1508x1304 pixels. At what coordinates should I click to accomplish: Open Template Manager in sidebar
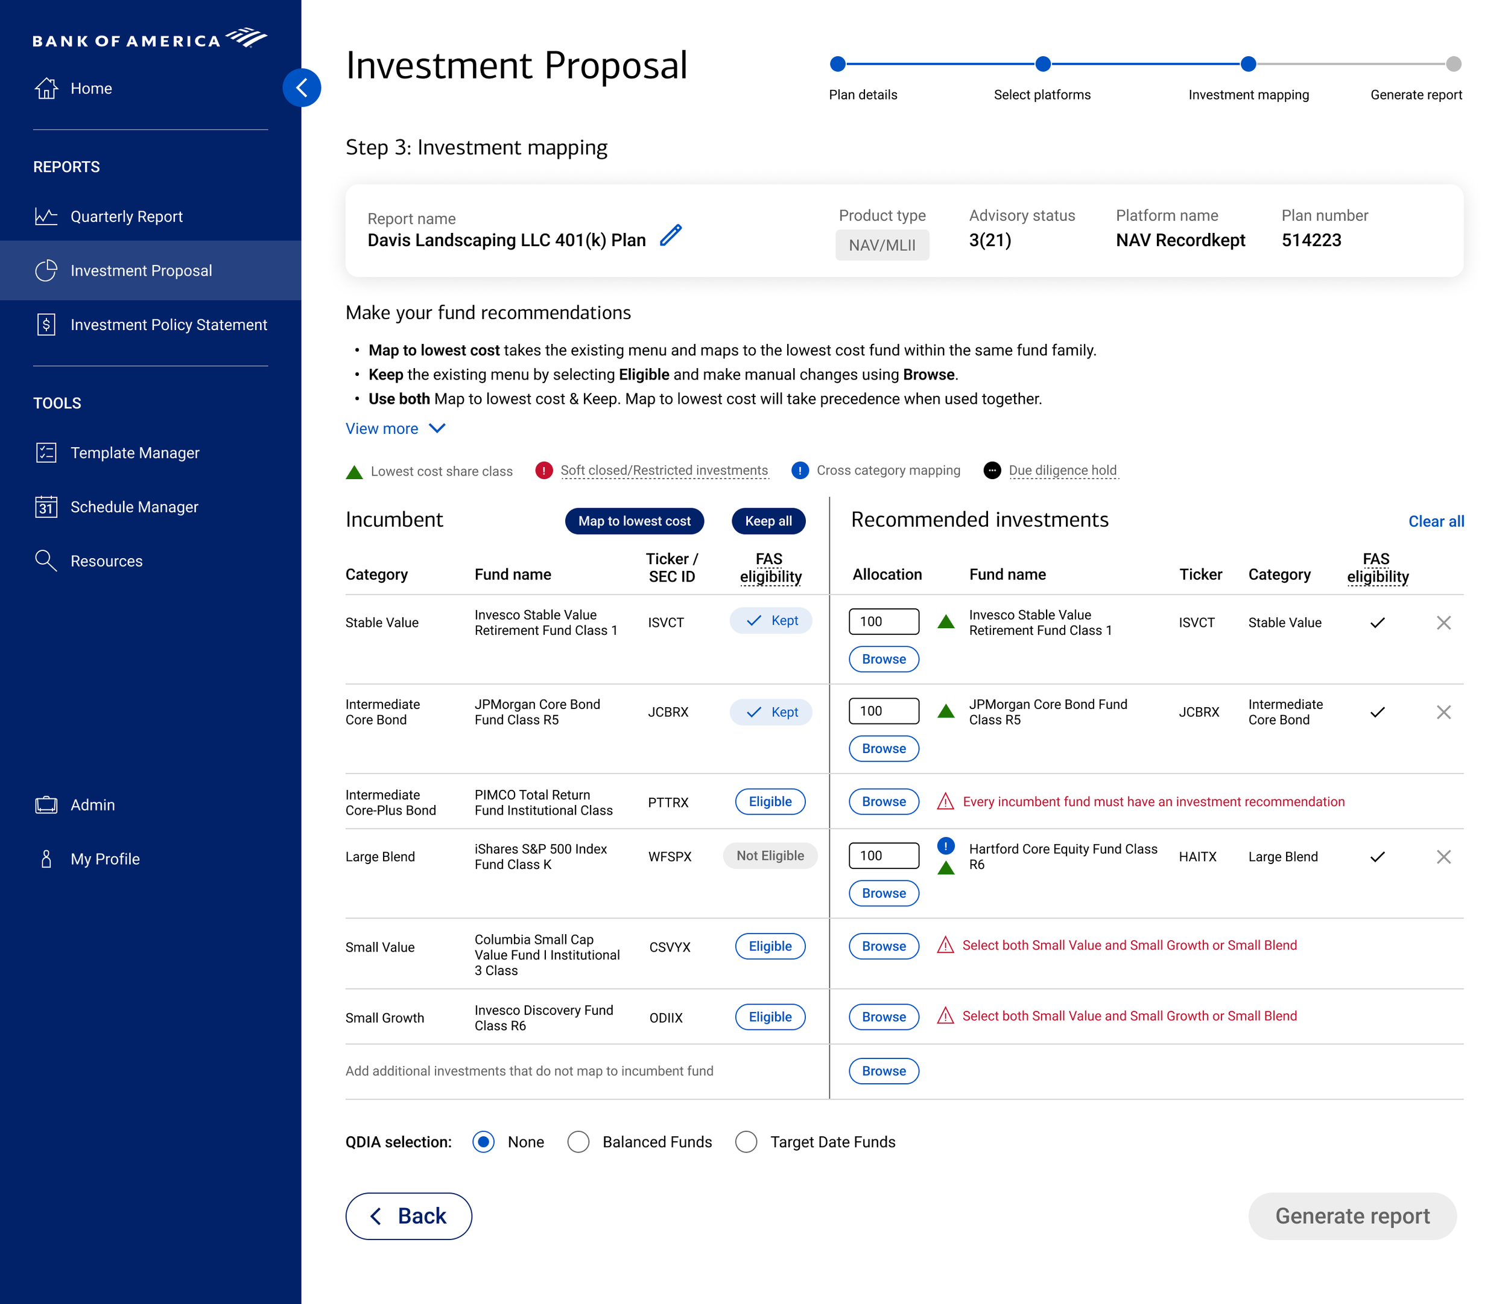(x=135, y=453)
